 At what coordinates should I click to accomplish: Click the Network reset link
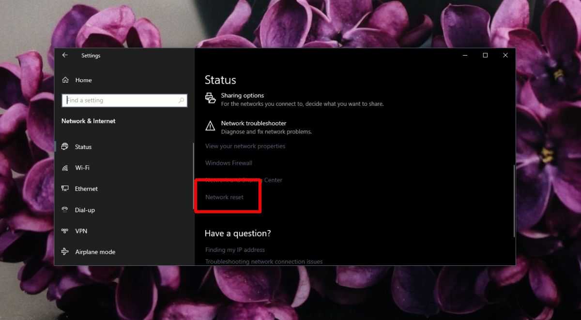coord(224,197)
